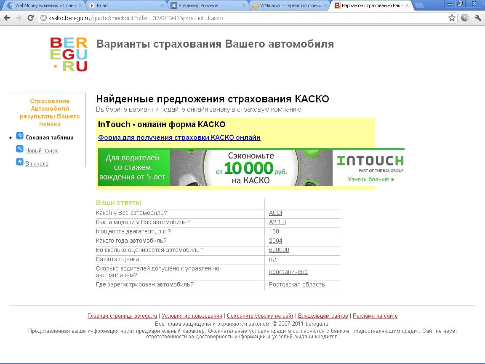The width and height of the screenshot is (485, 364).
Task: Edit the car year 2004
Action: pos(275,241)
